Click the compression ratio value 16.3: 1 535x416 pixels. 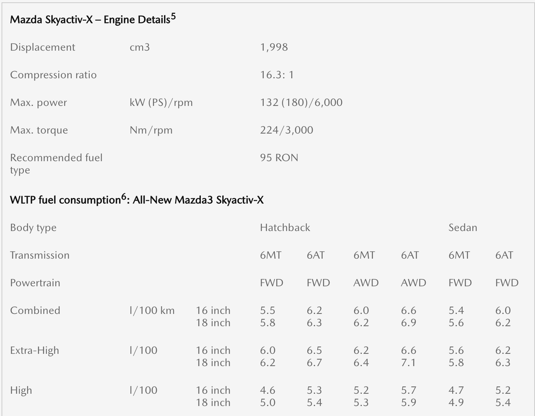[x=277, y=75]
